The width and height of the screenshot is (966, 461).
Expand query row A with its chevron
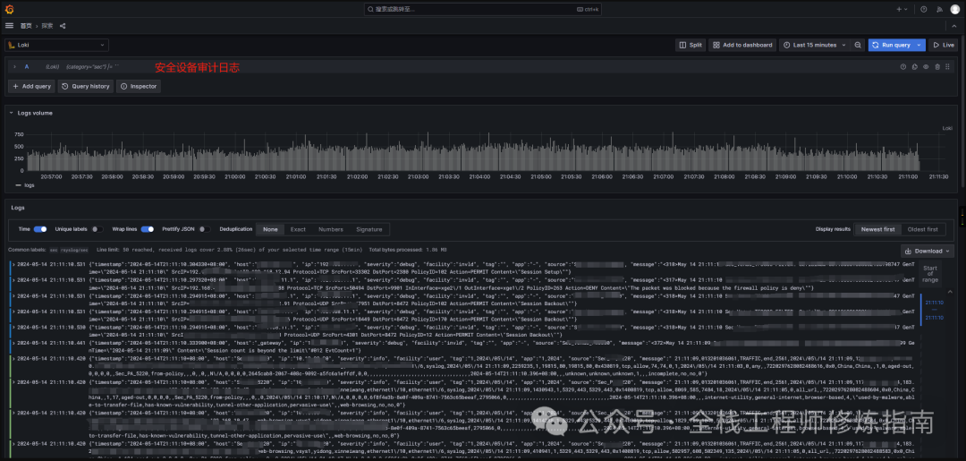point(14,66)
